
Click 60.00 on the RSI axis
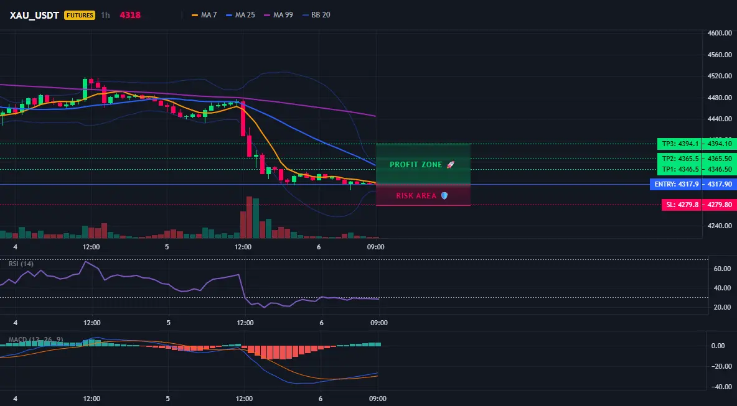click(x=723, y=269)
